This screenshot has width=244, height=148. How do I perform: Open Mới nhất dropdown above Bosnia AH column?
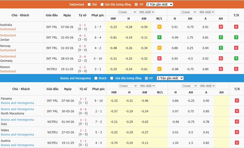[208, 86]
